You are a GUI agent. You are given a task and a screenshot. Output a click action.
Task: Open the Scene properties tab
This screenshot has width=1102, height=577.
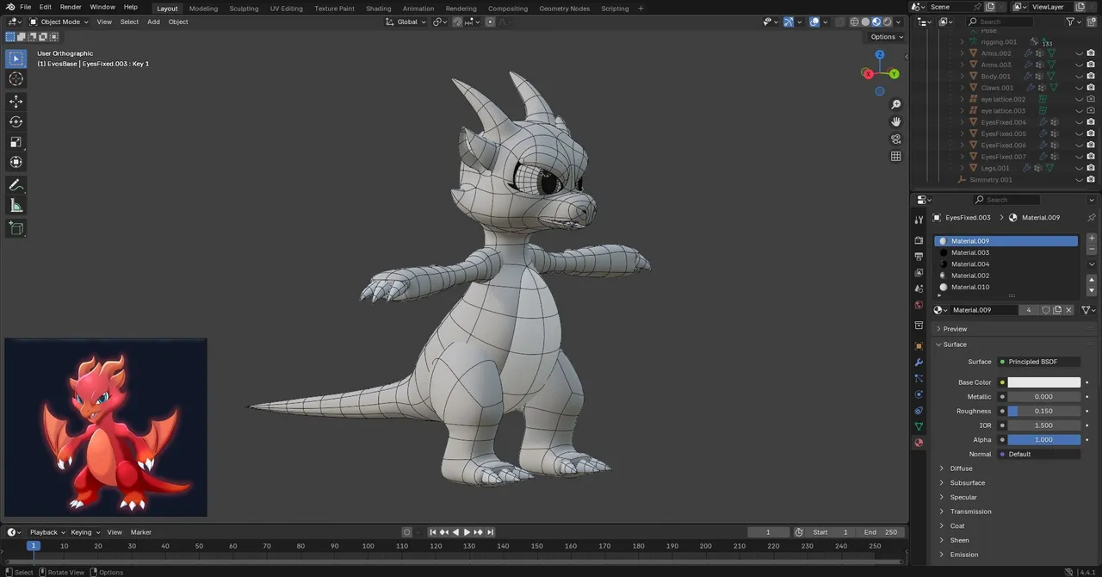919,289
